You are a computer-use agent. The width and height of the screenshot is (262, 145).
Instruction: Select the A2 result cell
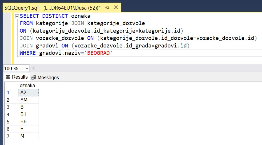[28, 93]
